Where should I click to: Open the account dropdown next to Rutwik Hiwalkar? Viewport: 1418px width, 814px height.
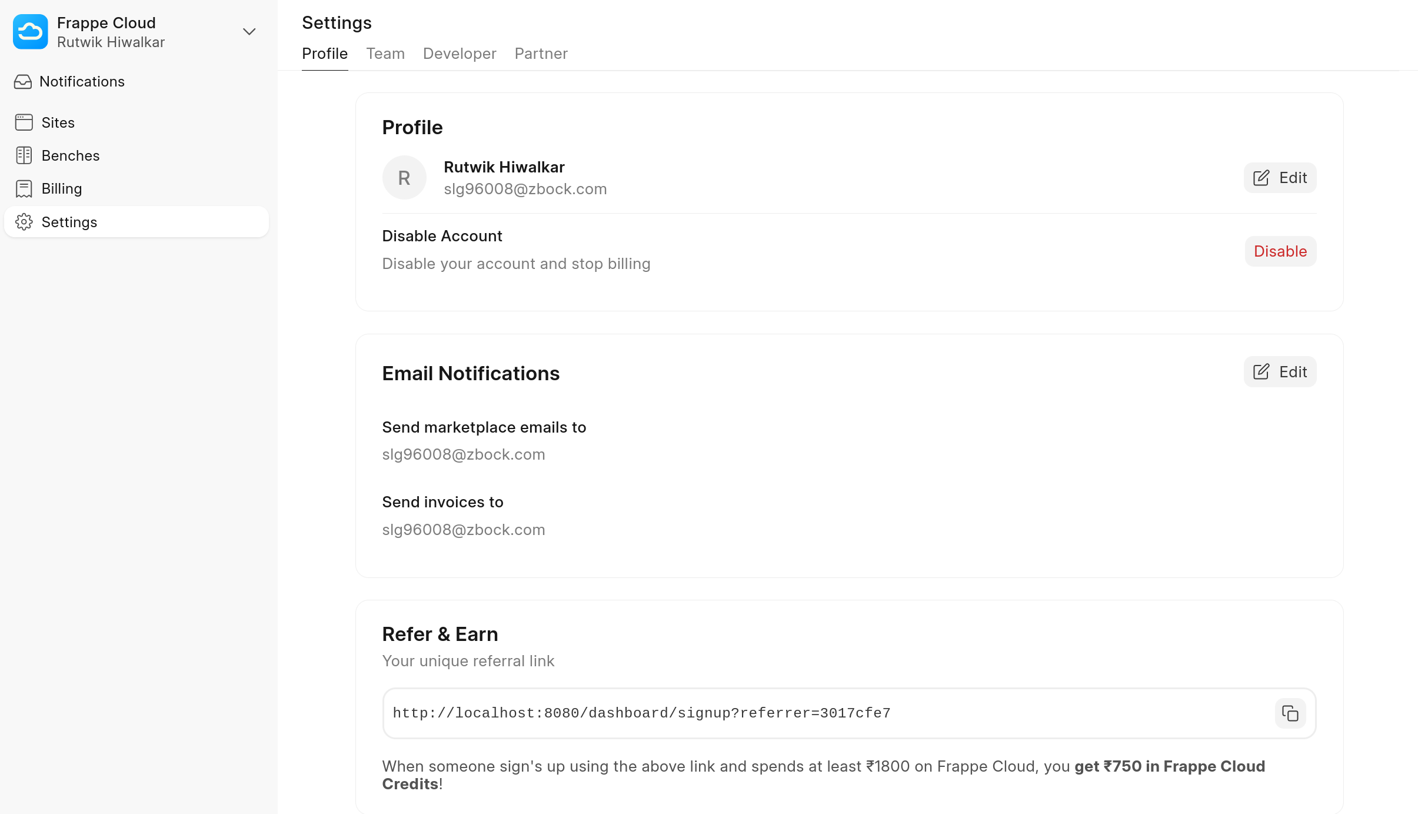249,31
